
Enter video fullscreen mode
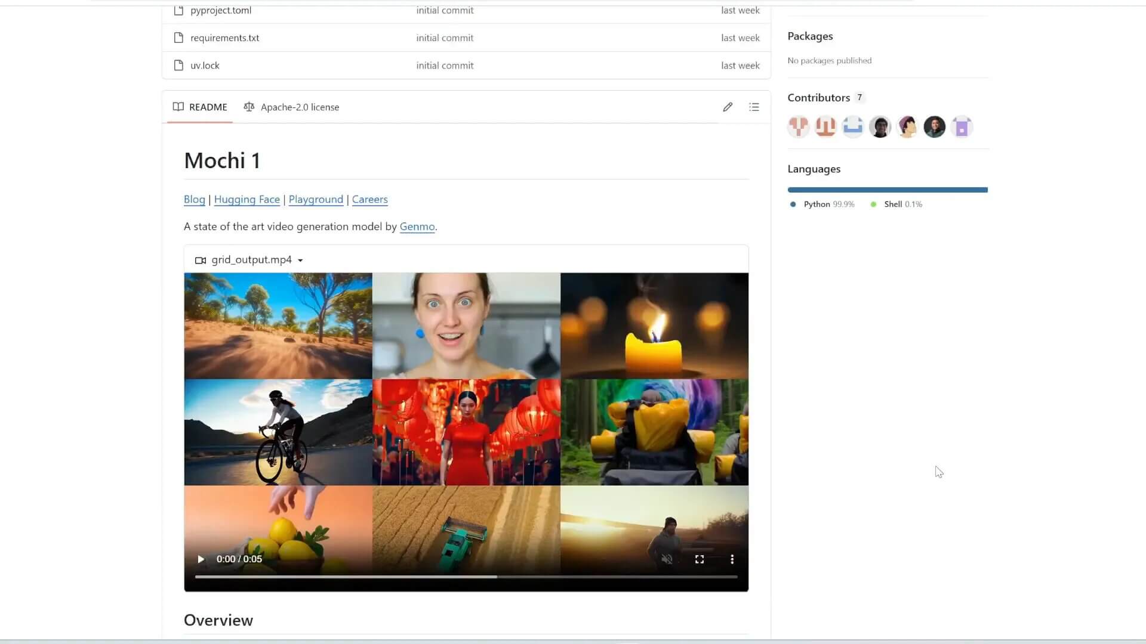pyautogui.click(x=700, y=559)
